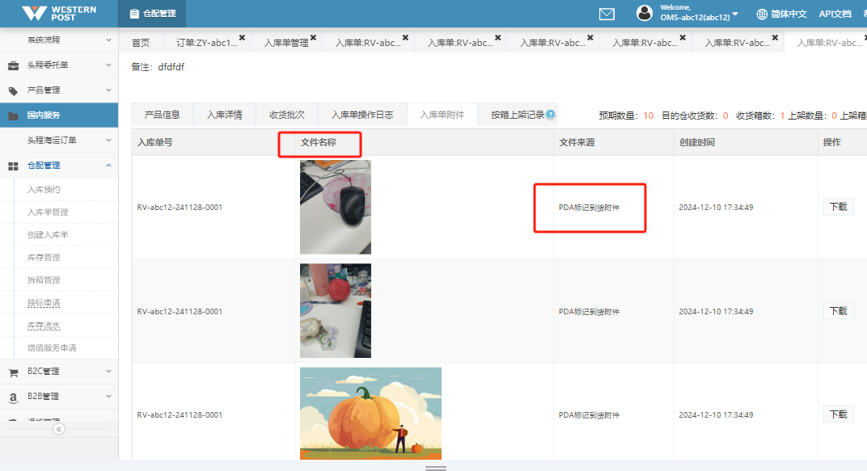Click the grid icon for 仓配管理
This screenshot has width=867, height=471.
13,166
